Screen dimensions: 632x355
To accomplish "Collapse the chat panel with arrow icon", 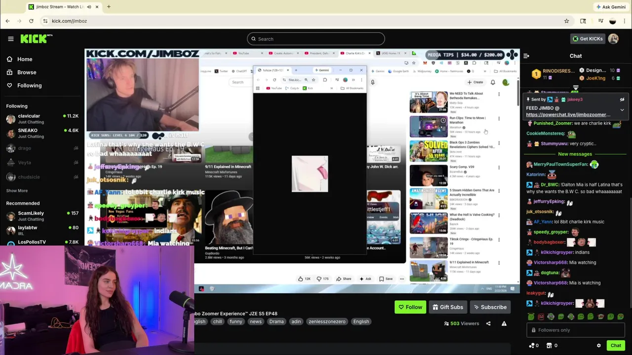I will pos(526,56).
